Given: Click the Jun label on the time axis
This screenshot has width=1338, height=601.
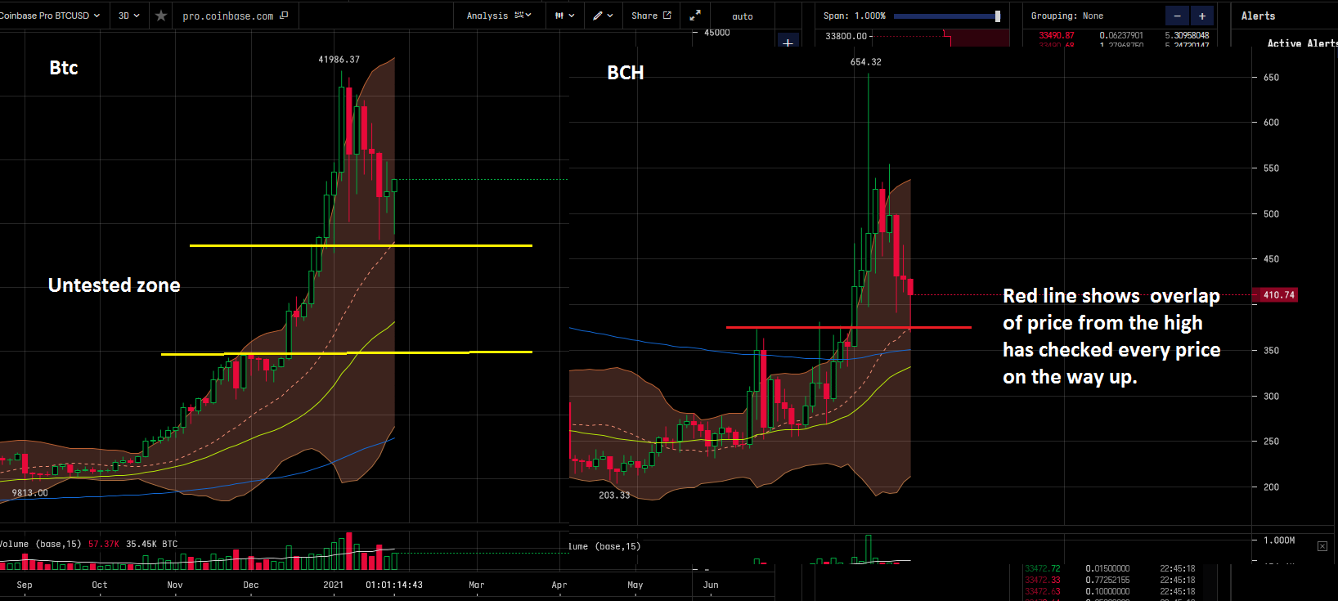Looking at the screenshot, I should pos(711,585).
